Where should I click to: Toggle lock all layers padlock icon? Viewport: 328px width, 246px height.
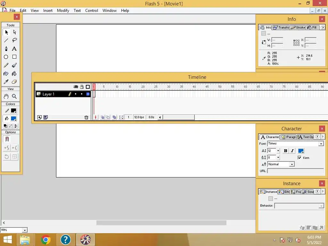(82, 86)
